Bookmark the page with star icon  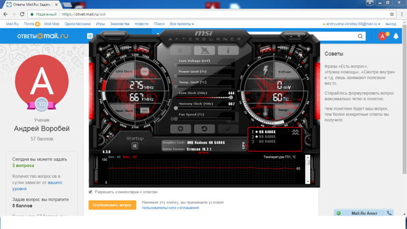[x=392, y=14]
